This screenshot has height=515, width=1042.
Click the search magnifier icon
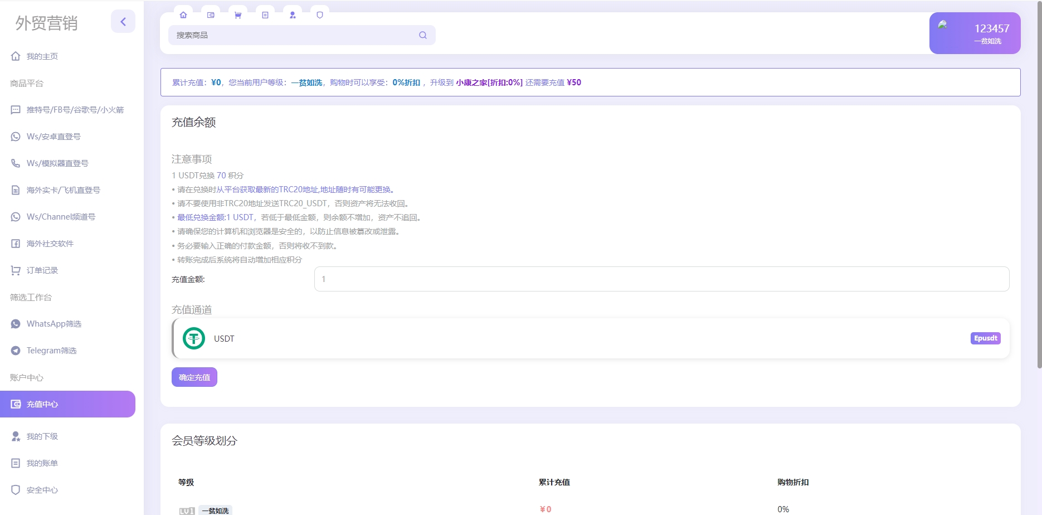point(423,35)
